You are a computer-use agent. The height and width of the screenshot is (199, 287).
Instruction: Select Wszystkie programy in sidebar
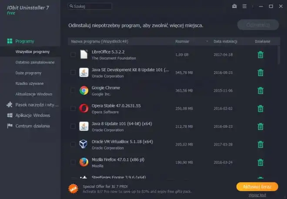(33, 52)
